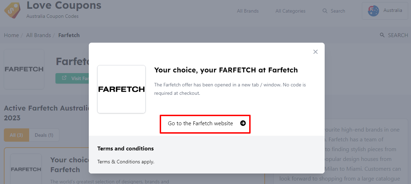The height and width of the screenshot is (184, 411).
Task: Click the Australia flag icon
Action: [x=373, y=11]
